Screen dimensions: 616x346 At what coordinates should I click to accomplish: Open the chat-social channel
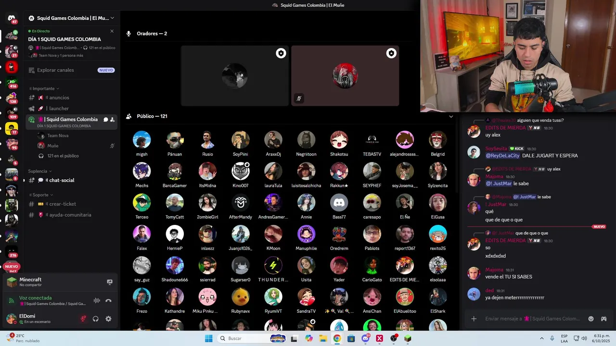click(x=71, y=180)
